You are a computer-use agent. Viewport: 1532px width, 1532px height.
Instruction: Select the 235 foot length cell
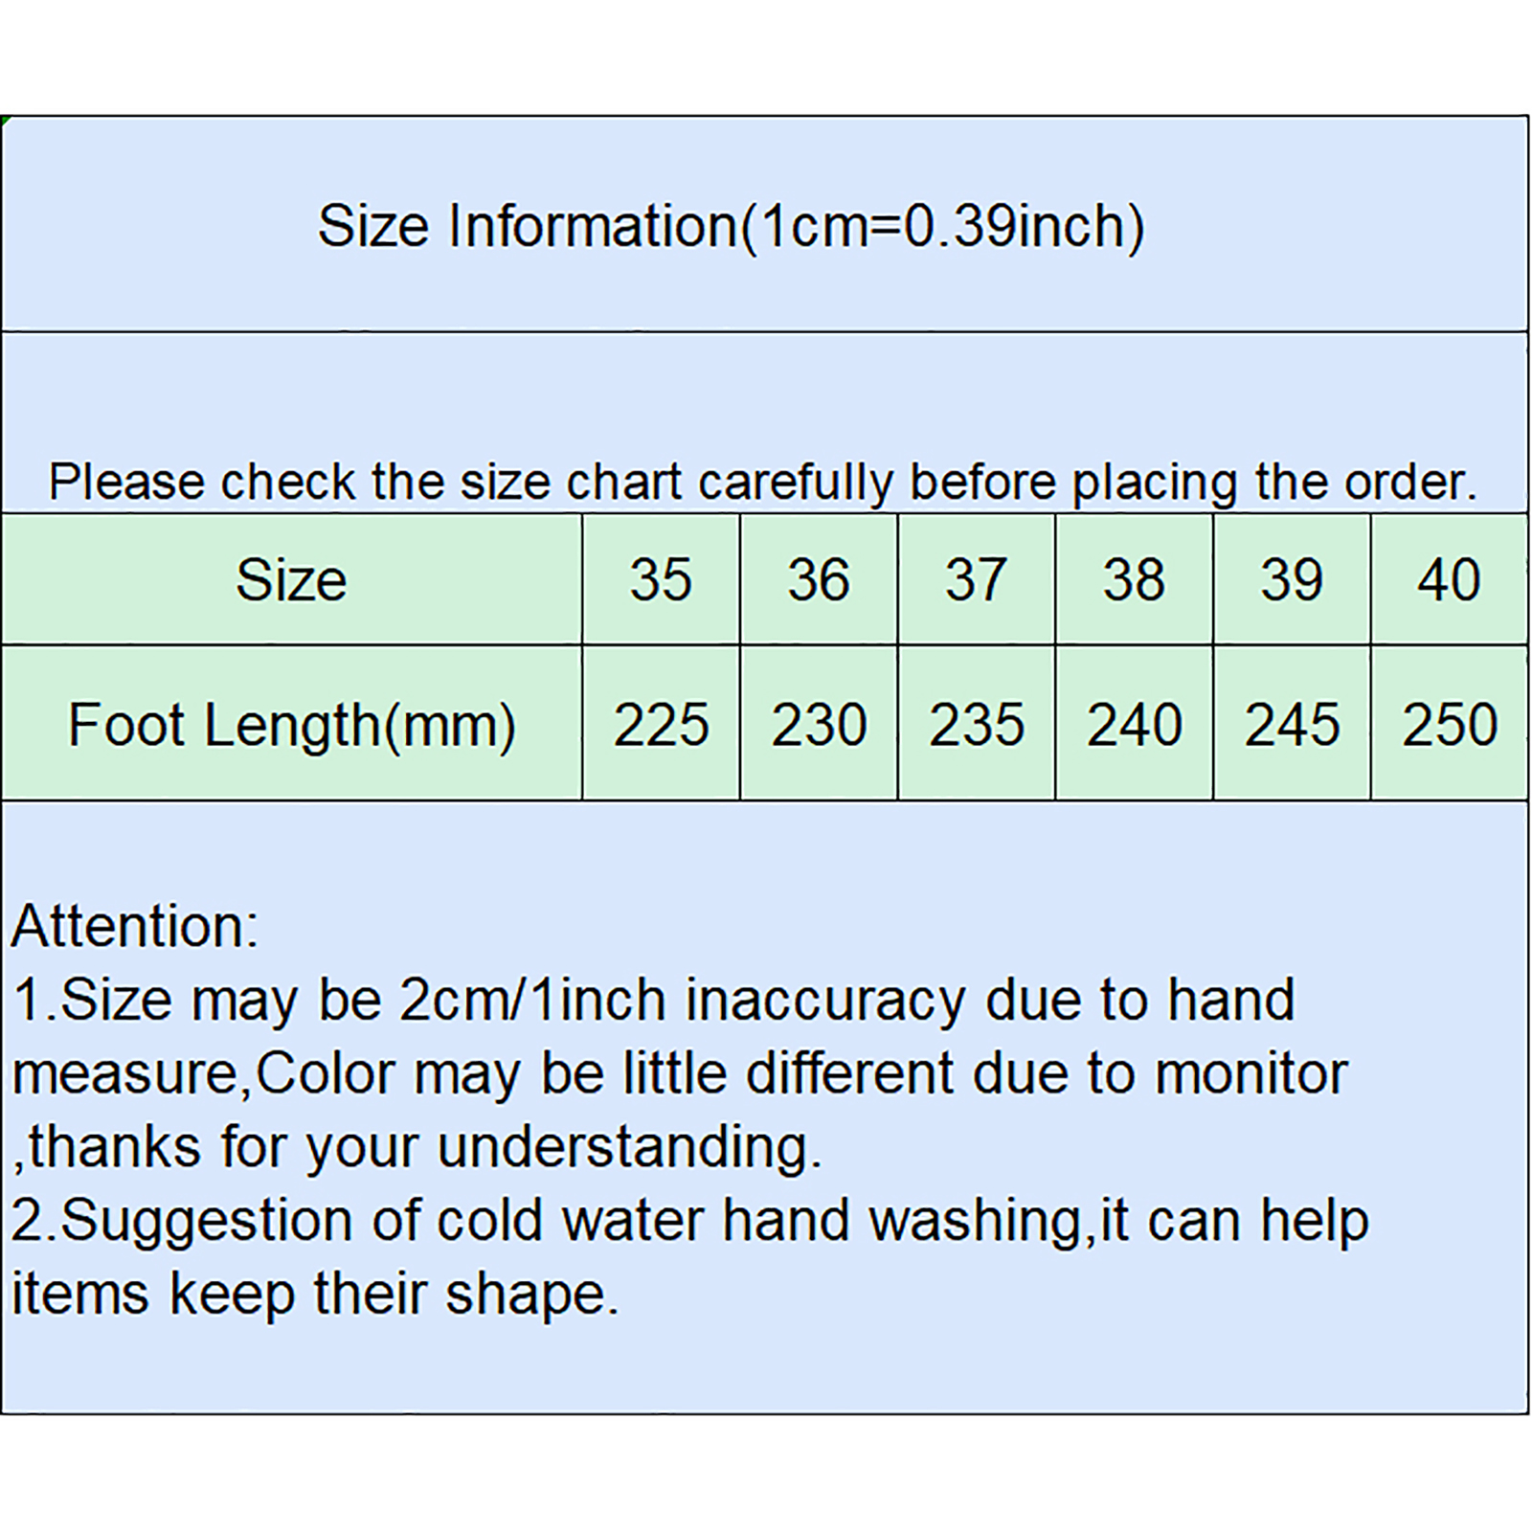[x=976, y=724]
